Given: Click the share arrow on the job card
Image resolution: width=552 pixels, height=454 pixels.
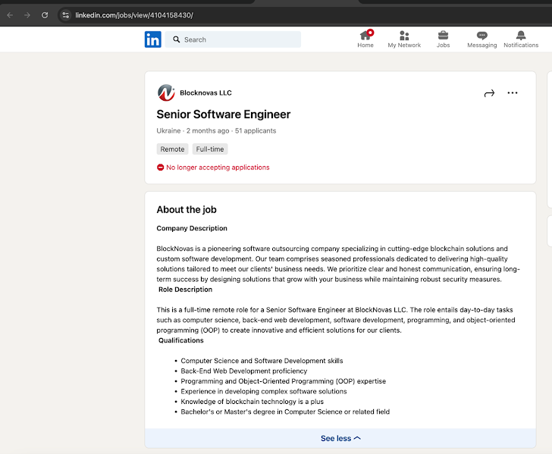Looking at the screenshot, I should [x=489, y=93].
